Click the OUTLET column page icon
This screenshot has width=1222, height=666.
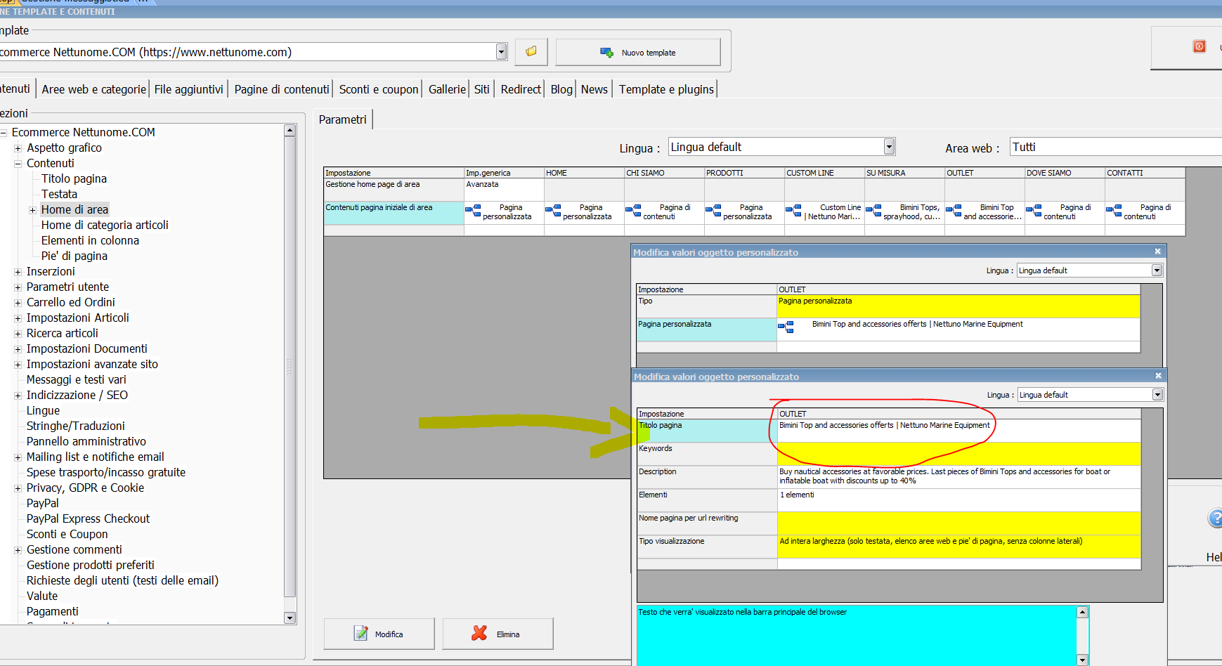[954, 211]
